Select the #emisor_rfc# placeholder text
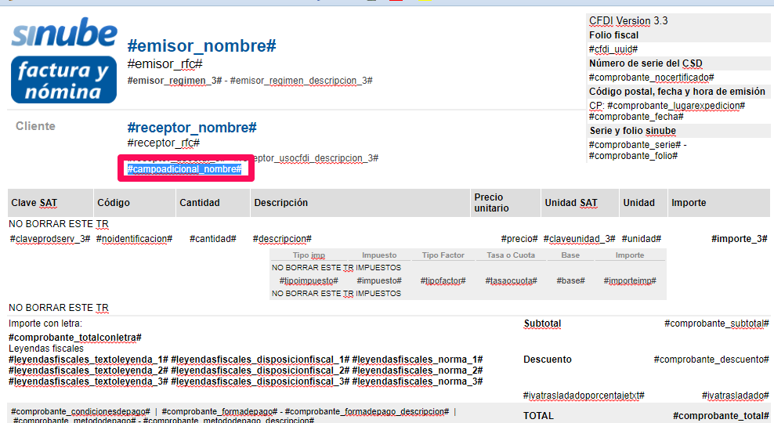This screenshot has width=774, height=423. pos(165,63)
